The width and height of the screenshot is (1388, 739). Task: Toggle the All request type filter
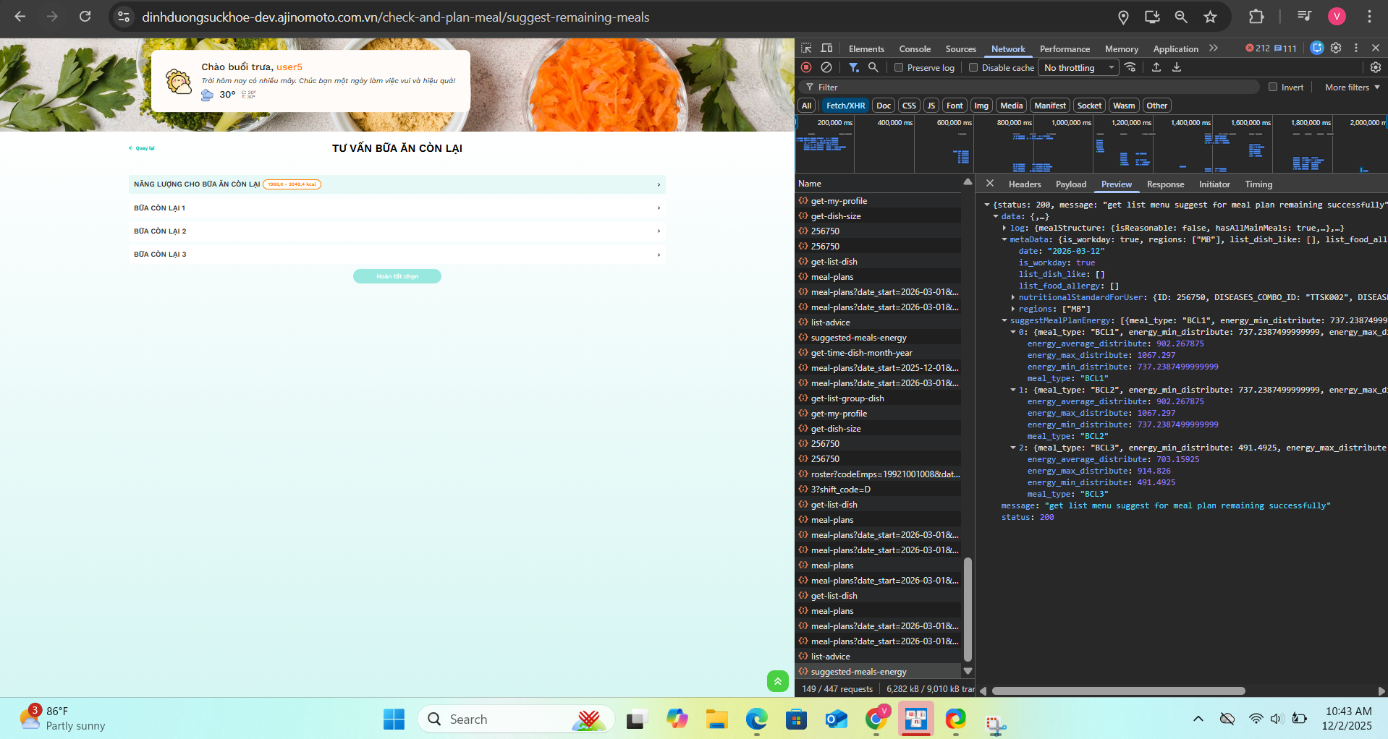pos(806,106)
